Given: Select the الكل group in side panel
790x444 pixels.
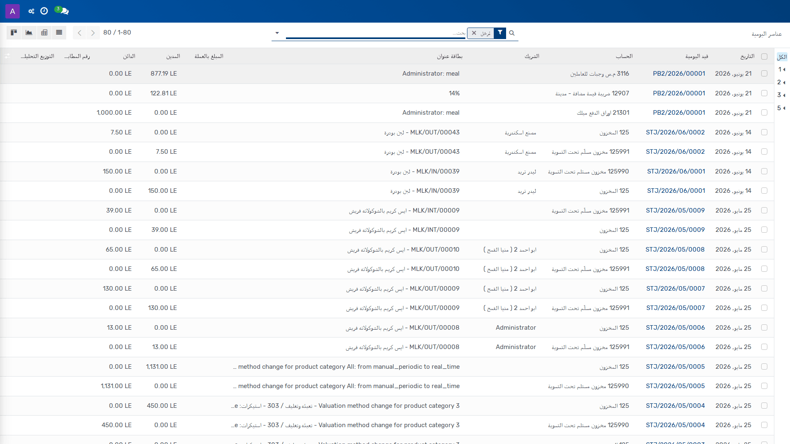Looking at the screenshot, I should pos(782,57).
